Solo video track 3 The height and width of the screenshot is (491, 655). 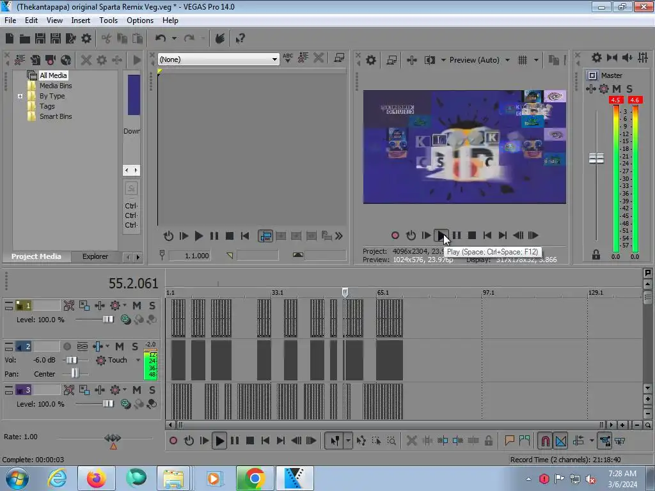(152, 390)
